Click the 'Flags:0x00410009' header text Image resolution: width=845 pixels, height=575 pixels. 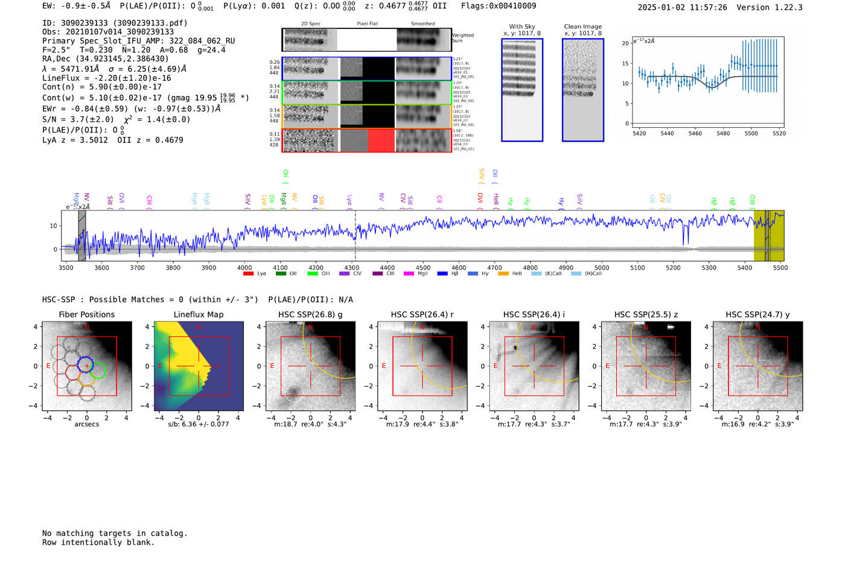coord(499,6)
